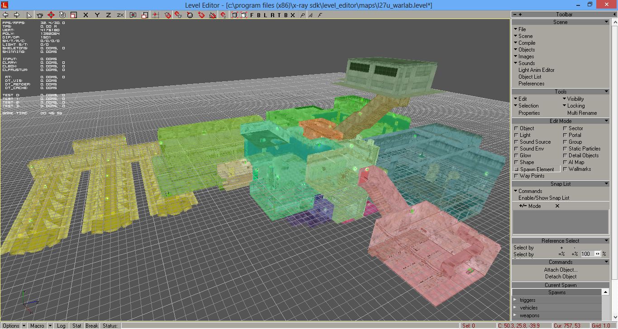Screen dimensions: 618x329
Task: Open the Visibility dropdown under Tools
Action: [x=575, y=99]
